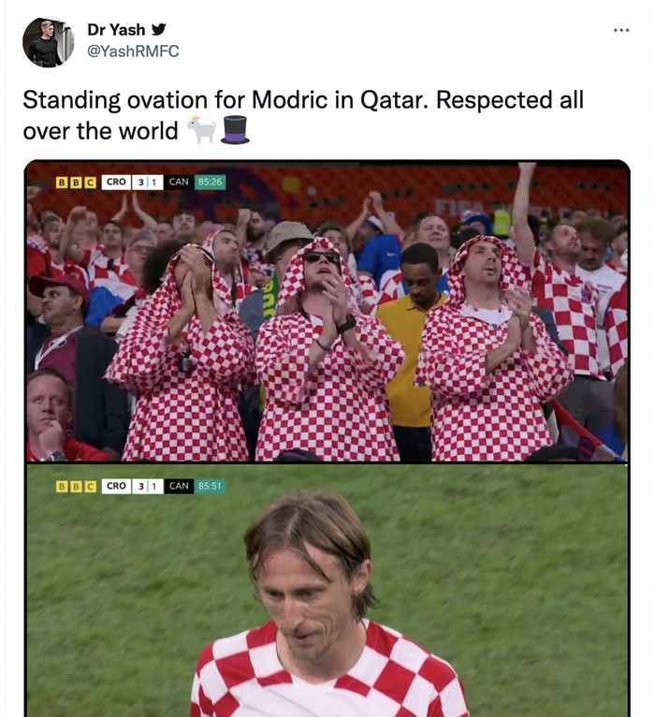Click the 85:51 match clock
The width and height of the screenshot is (655, 717).
pos(210,487)
